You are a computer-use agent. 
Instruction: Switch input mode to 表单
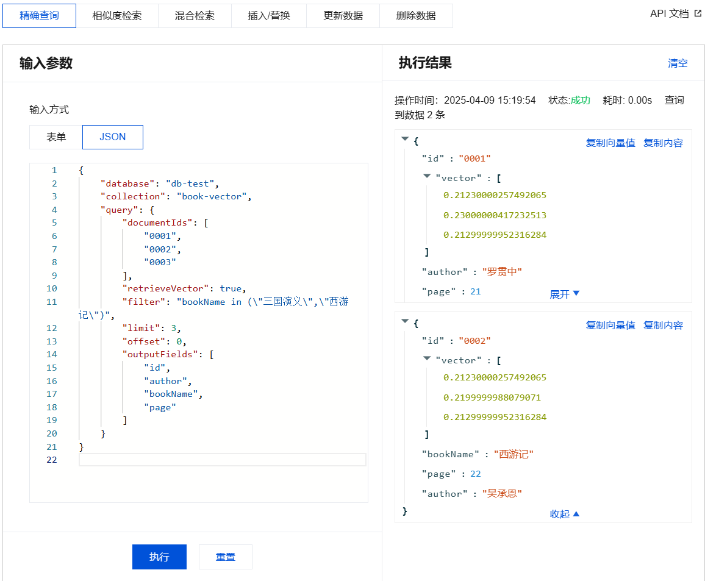coord(56,137)
